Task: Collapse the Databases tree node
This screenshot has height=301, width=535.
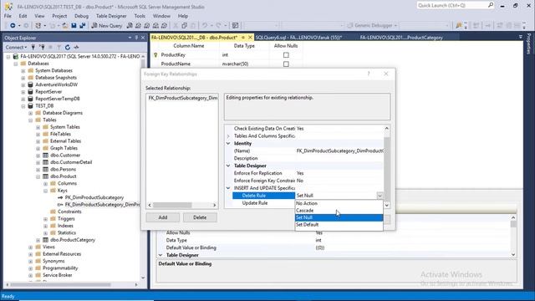Action: pyautogui.click(x=16, y=64)
